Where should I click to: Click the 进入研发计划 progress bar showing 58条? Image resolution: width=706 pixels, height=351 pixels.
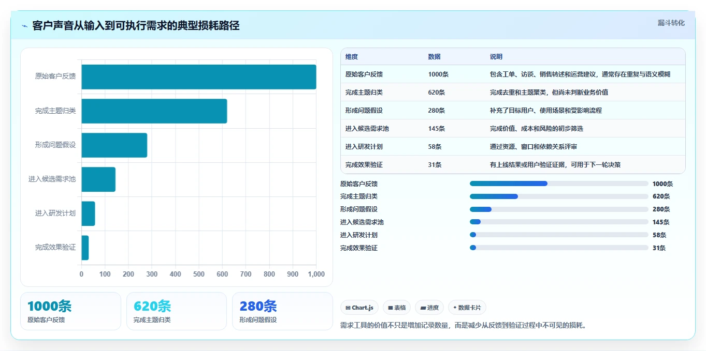(559, 235)
